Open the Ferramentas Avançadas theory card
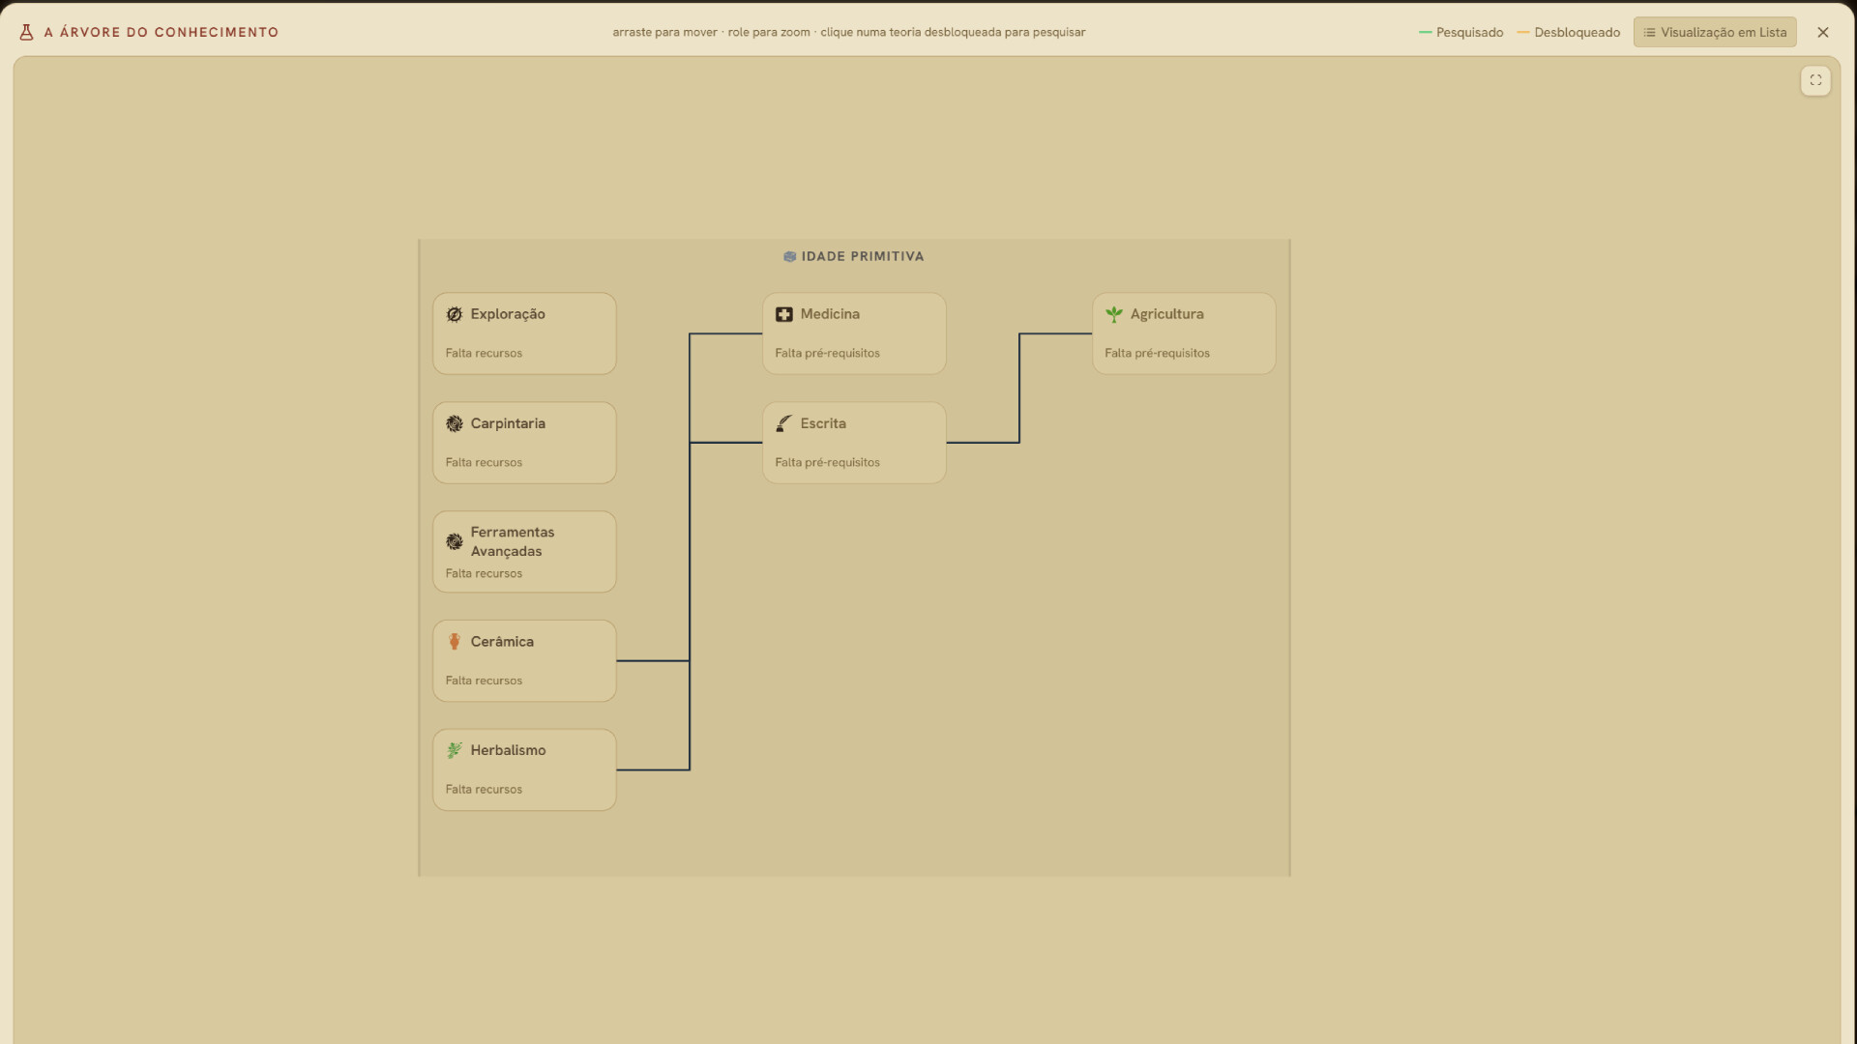1857x1044 pixels. (x=524, y=552)
